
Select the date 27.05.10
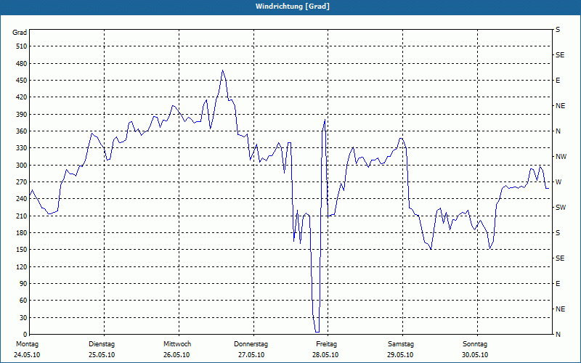point(251,355)
